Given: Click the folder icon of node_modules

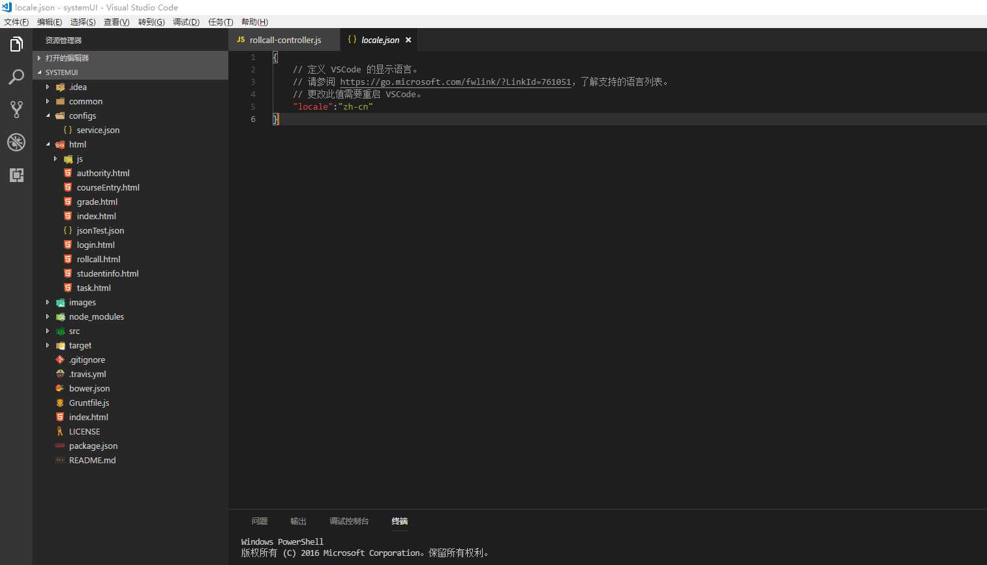Looking at the screenshot, I should click(60, 317).
